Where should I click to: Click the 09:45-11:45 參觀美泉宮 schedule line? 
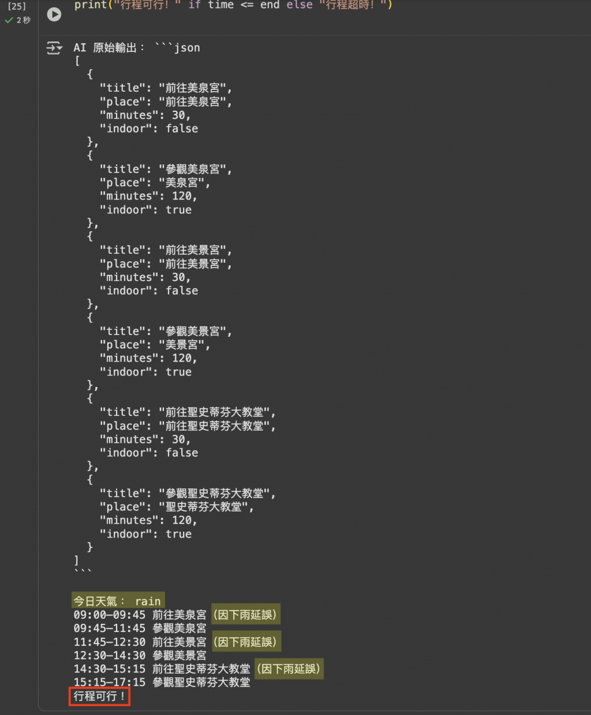[140, 629]
